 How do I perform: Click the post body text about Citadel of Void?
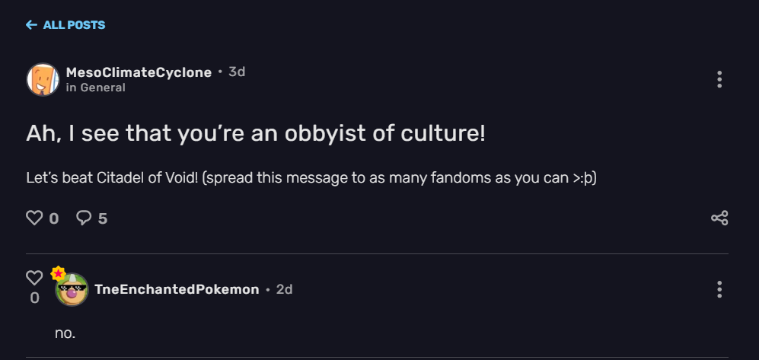tap(311, 178)
